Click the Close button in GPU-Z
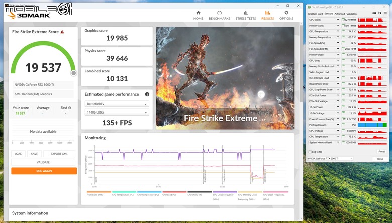Screen dimensions: 392x223 coord(380,159)
